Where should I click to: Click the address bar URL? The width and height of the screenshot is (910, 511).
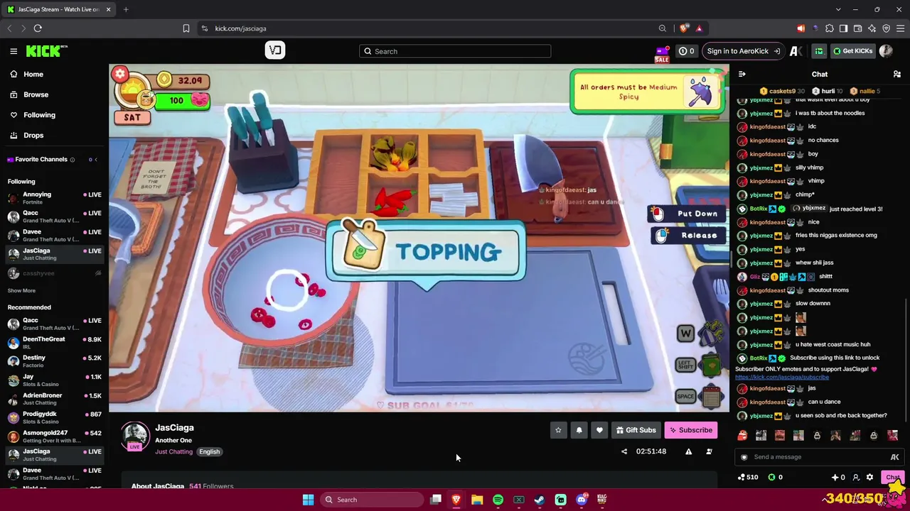pos(240,28)
